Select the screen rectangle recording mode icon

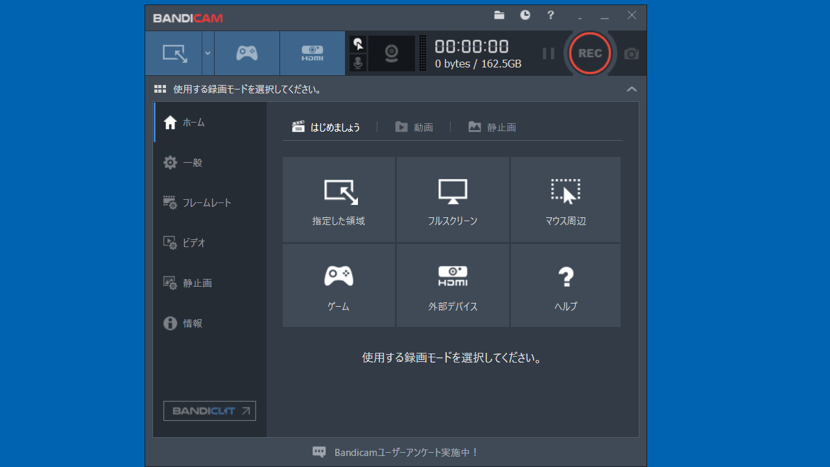174,53
